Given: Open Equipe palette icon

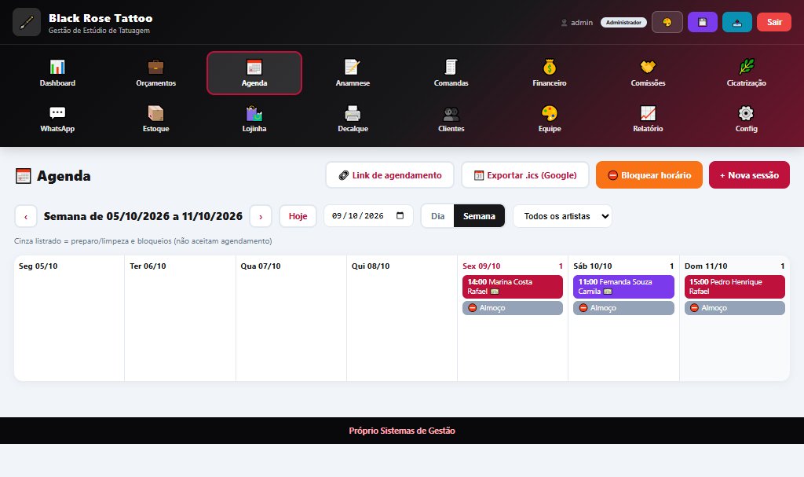Looking at the screenshot, I should pyautogui.click(x=550, y=112).
